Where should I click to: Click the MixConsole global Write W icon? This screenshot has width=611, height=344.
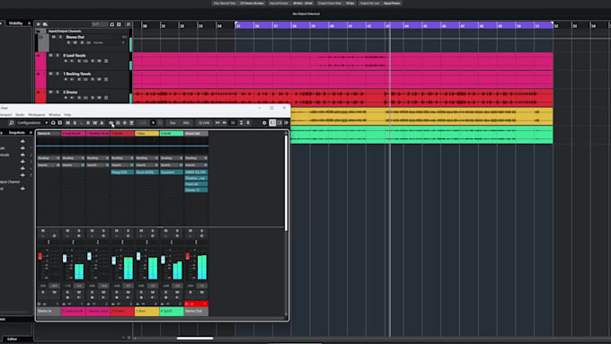[x=94, y=123]
